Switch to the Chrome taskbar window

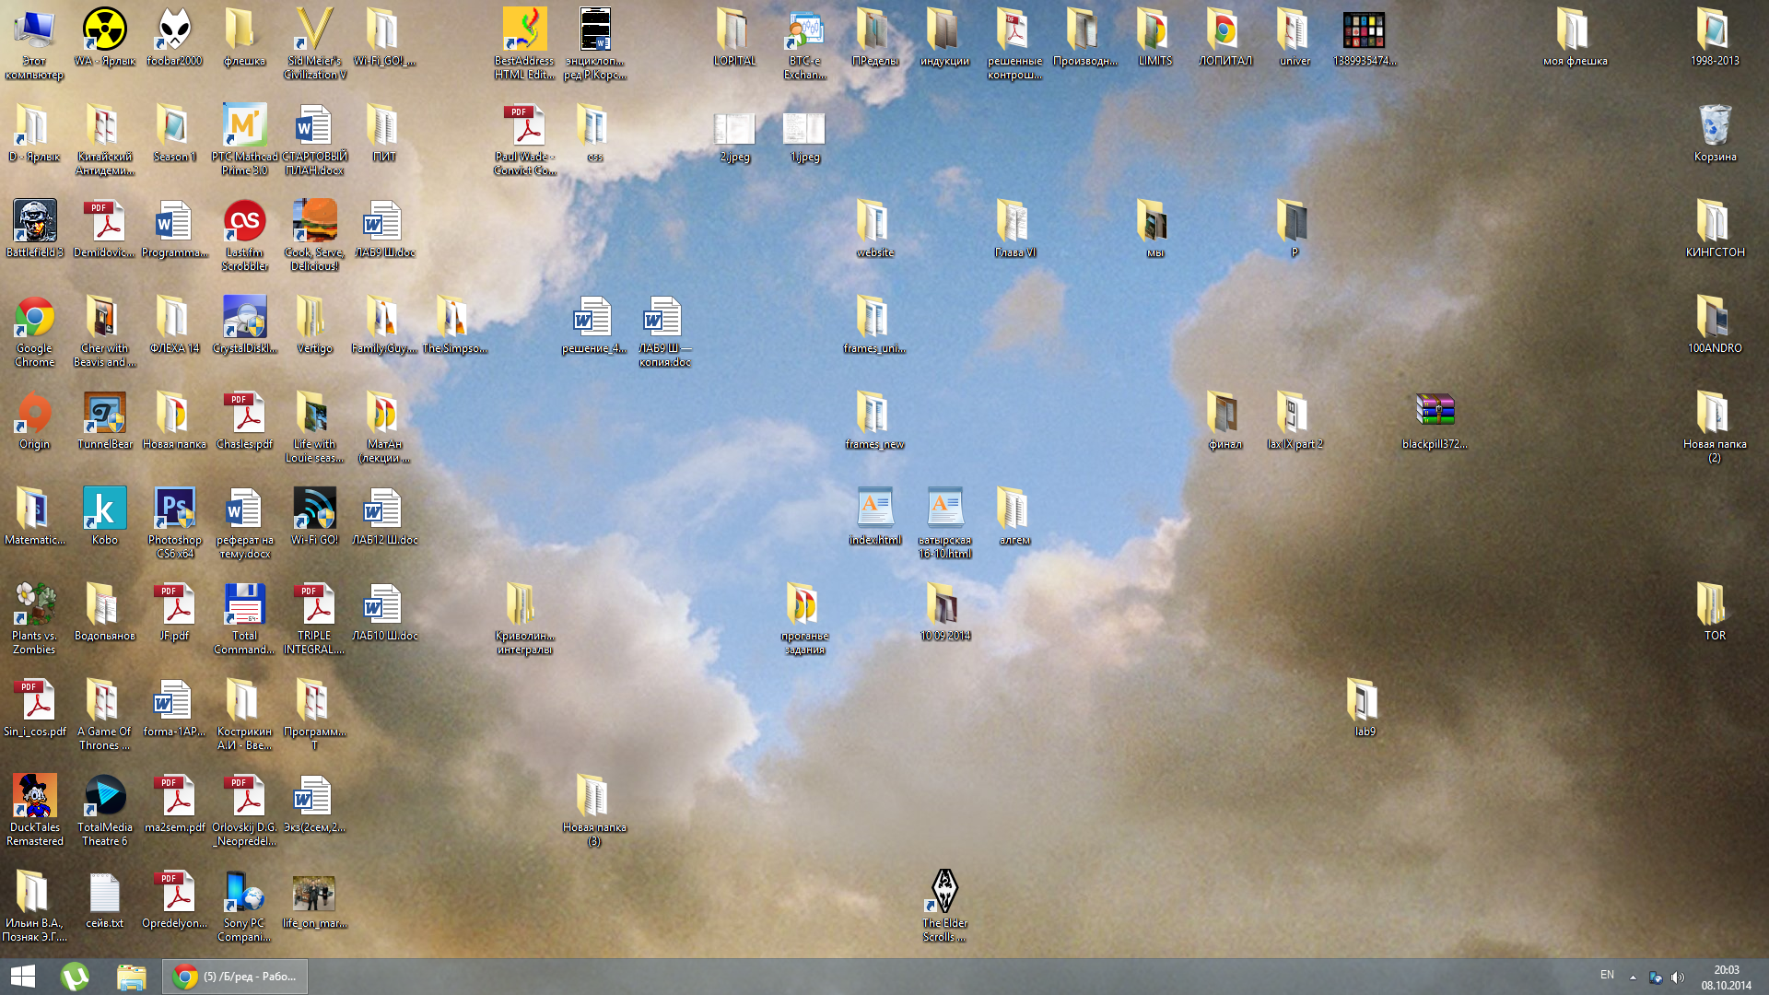(236, 977)
